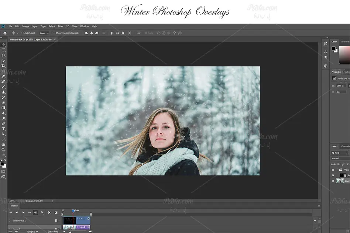
Task: Toggle Quick Mask mode icon
Action: [x=3, y=171]
